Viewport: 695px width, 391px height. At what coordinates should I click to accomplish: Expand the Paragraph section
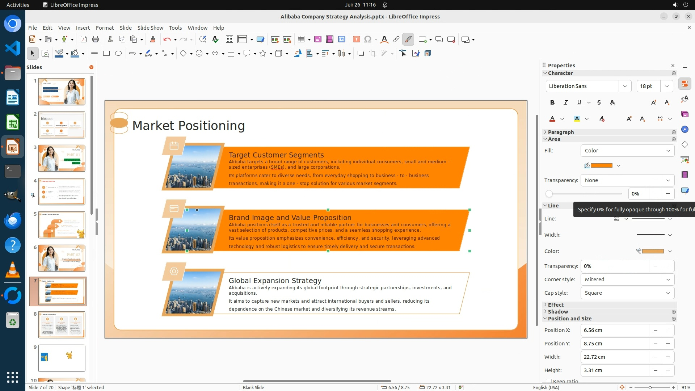pyautogui.click(x=560, y=132)
